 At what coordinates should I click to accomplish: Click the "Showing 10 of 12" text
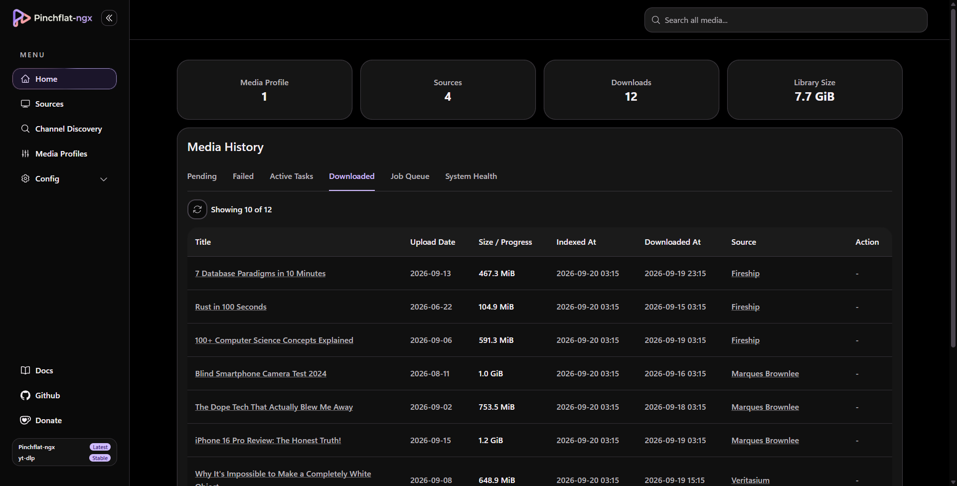[x=241, y=210]
